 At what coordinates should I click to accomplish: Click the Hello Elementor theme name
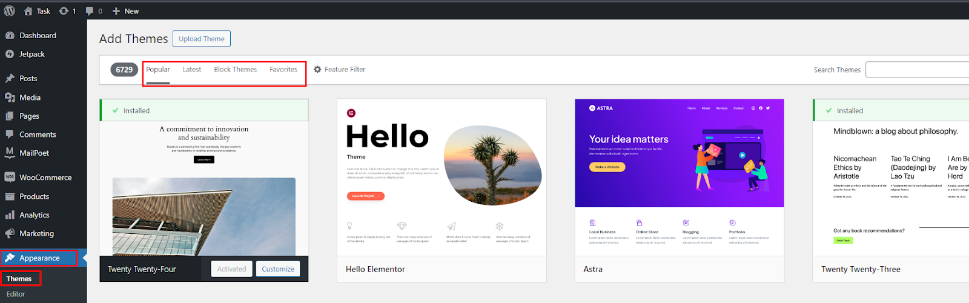point(375,269)
